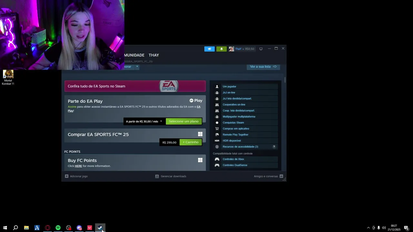
Task: Open Steam notifications bell
Action: click(x=221, y=49)
